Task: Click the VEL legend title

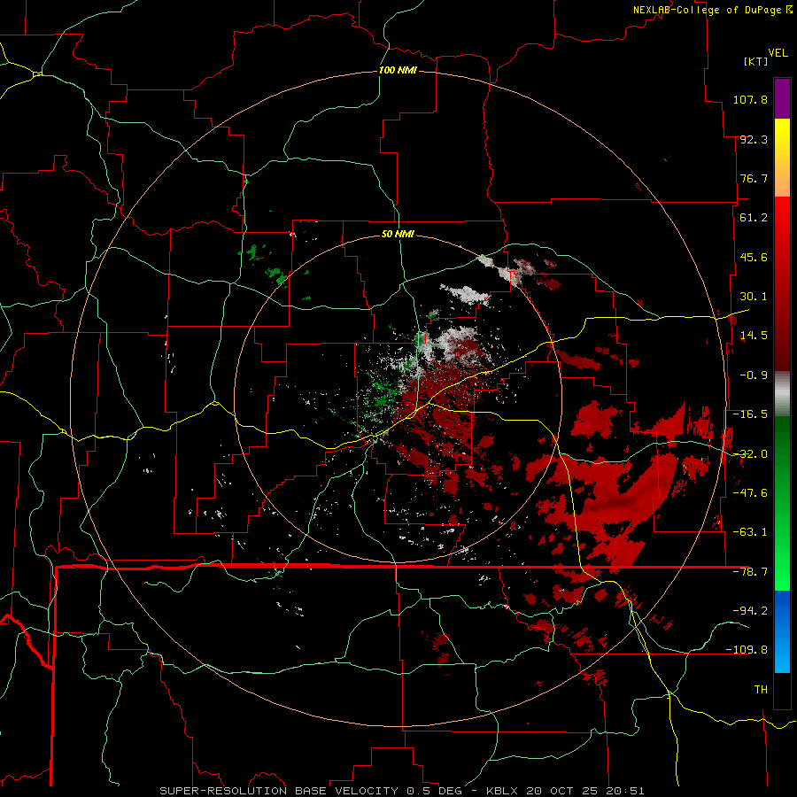Action: [x=778, y=53]
